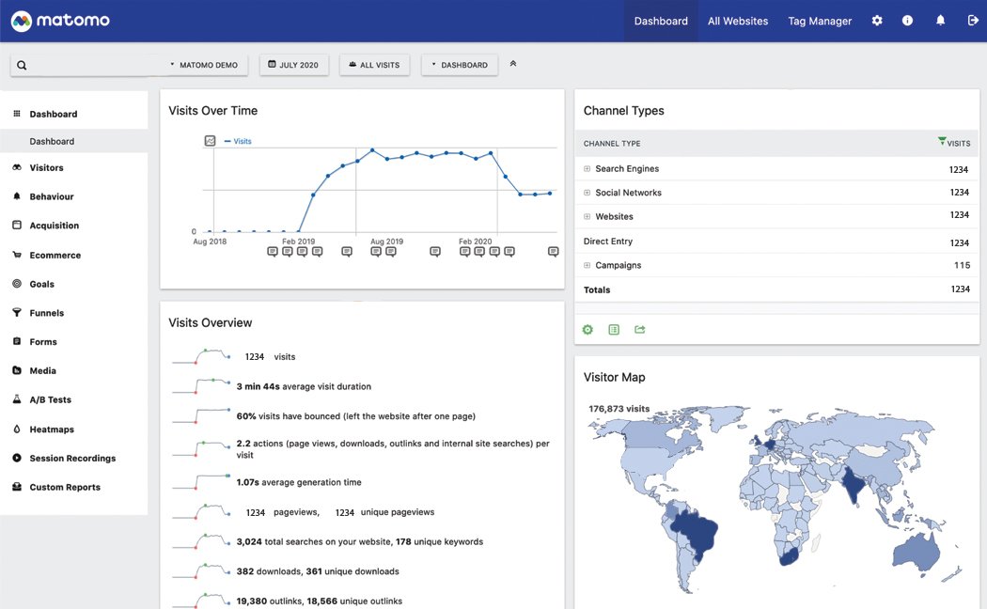Open Forms in the sidebar

pyautogui.click(x=43, y=342)
